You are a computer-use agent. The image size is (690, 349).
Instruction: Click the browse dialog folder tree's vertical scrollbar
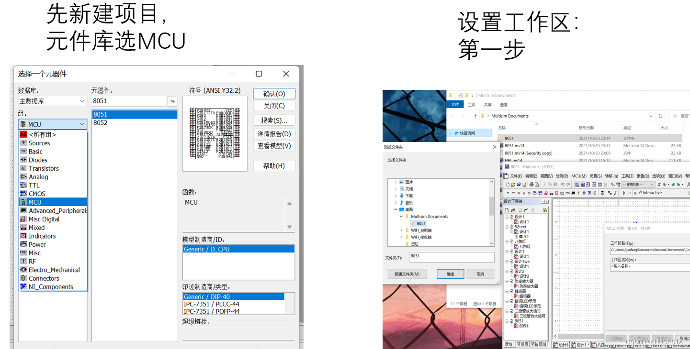tap(492, 206)
